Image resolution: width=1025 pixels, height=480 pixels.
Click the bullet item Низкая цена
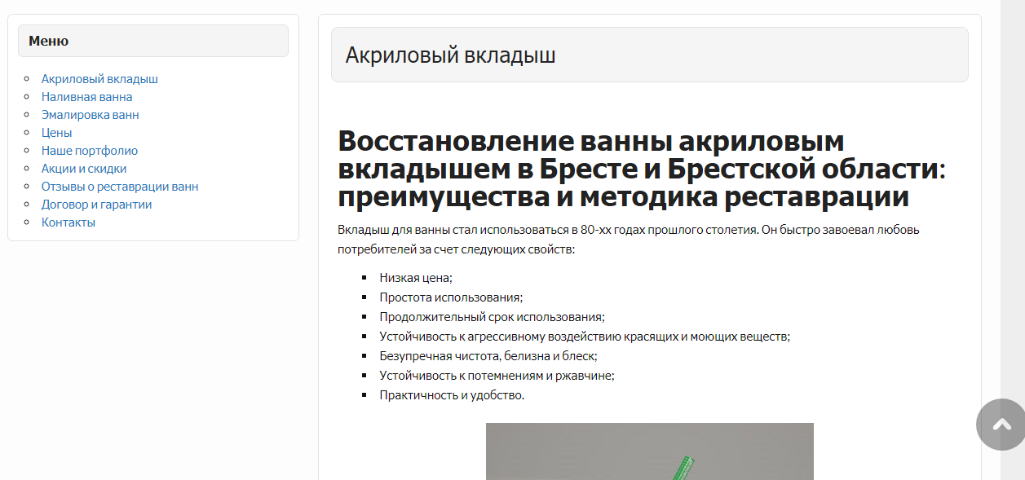[416, 278]
